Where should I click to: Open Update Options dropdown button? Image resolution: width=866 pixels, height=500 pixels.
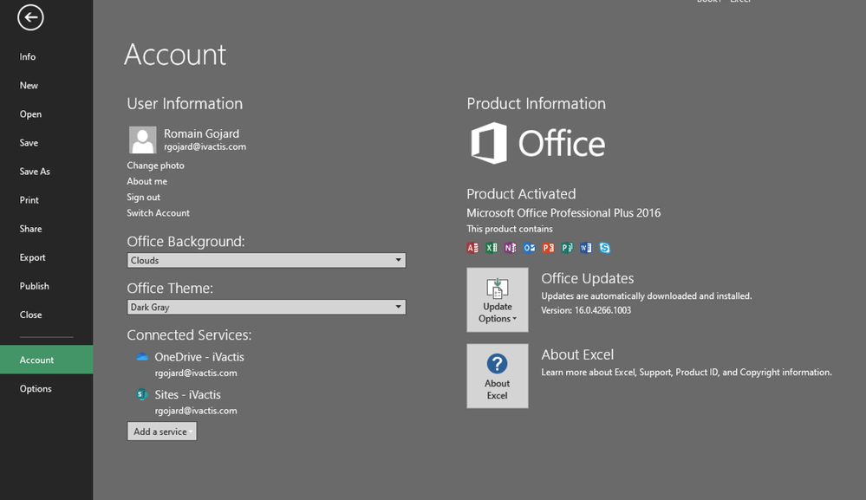(x=497, y=300)
